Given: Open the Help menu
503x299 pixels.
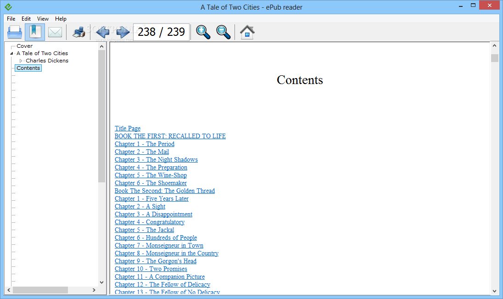Looking at the screenshot, I should click(61, 19).
